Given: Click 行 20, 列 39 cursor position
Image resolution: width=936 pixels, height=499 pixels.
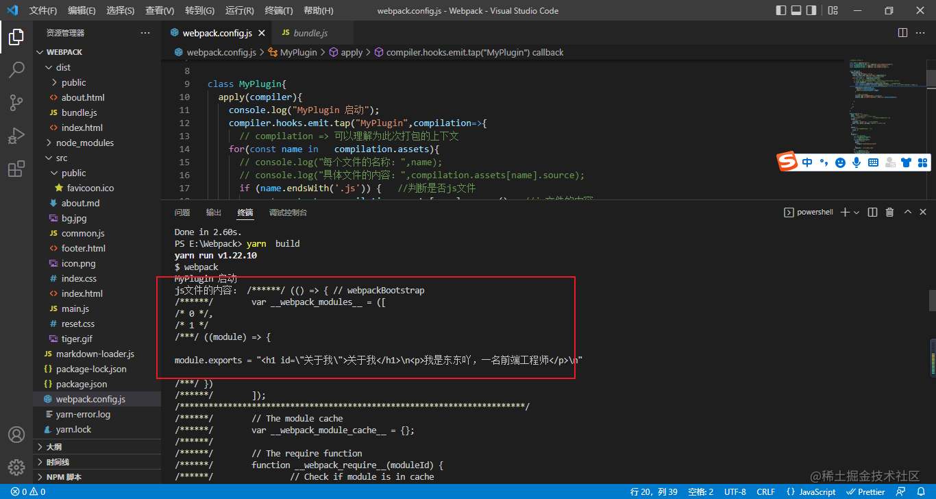Looking at the screenshot, I should tap(654, 491).
